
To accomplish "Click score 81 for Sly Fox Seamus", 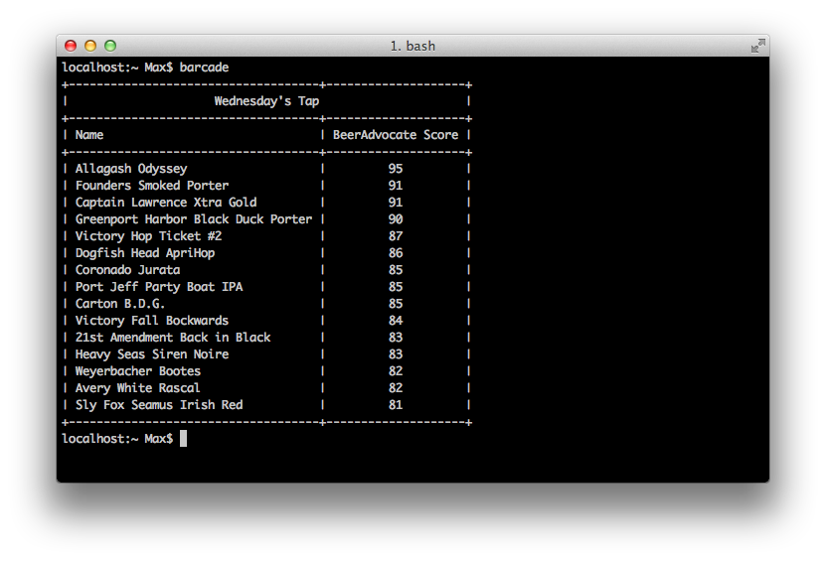I will 396,405.
